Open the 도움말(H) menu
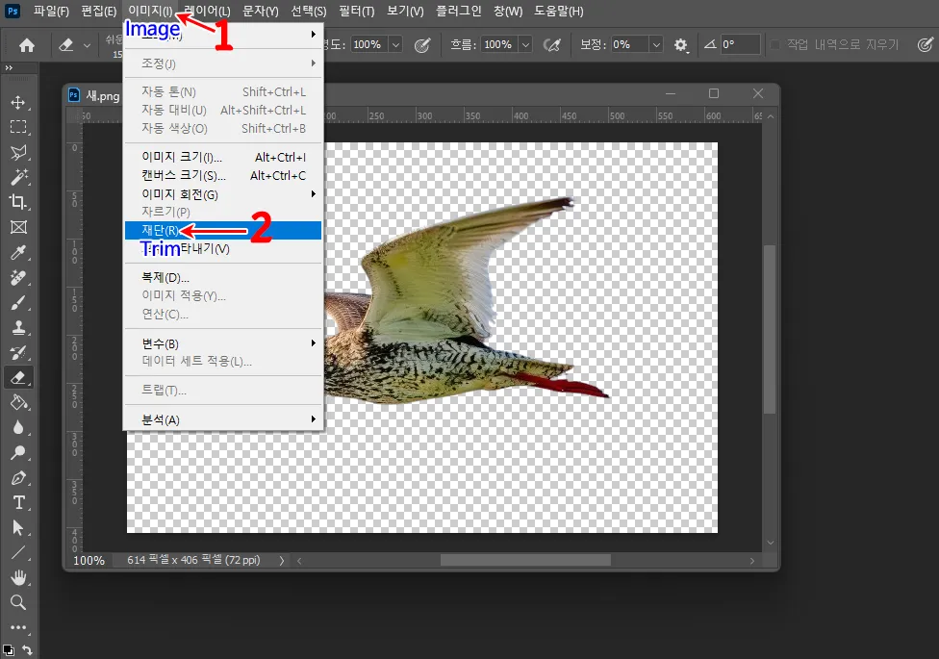The height and width of the screenshot is (659, 939). (x=558, y=11)
